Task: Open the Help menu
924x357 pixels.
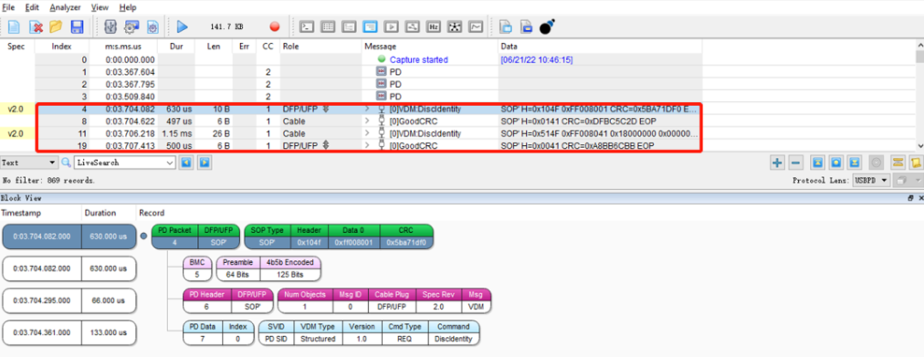Action: coord(128,7)
